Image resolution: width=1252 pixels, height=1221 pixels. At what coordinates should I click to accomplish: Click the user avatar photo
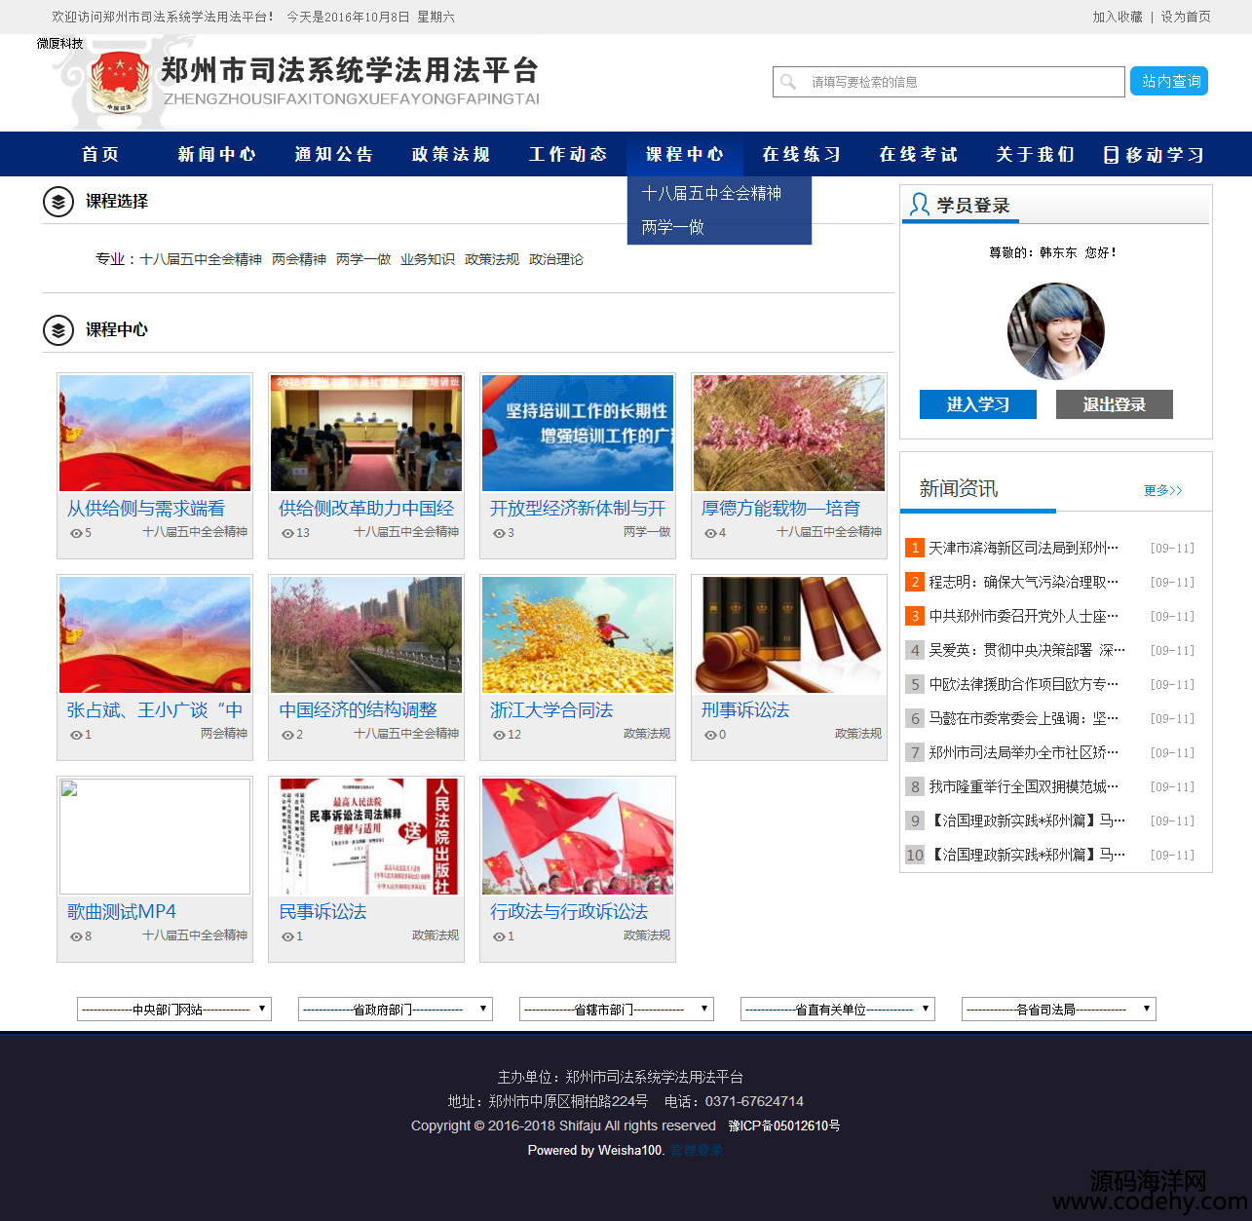click(1056, 331)
